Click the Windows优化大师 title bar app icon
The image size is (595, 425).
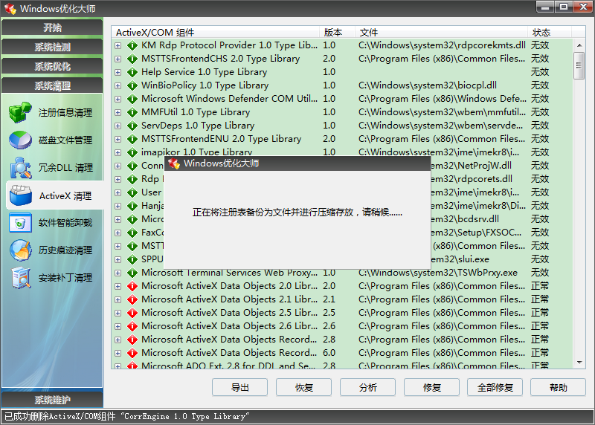(10, 8)
